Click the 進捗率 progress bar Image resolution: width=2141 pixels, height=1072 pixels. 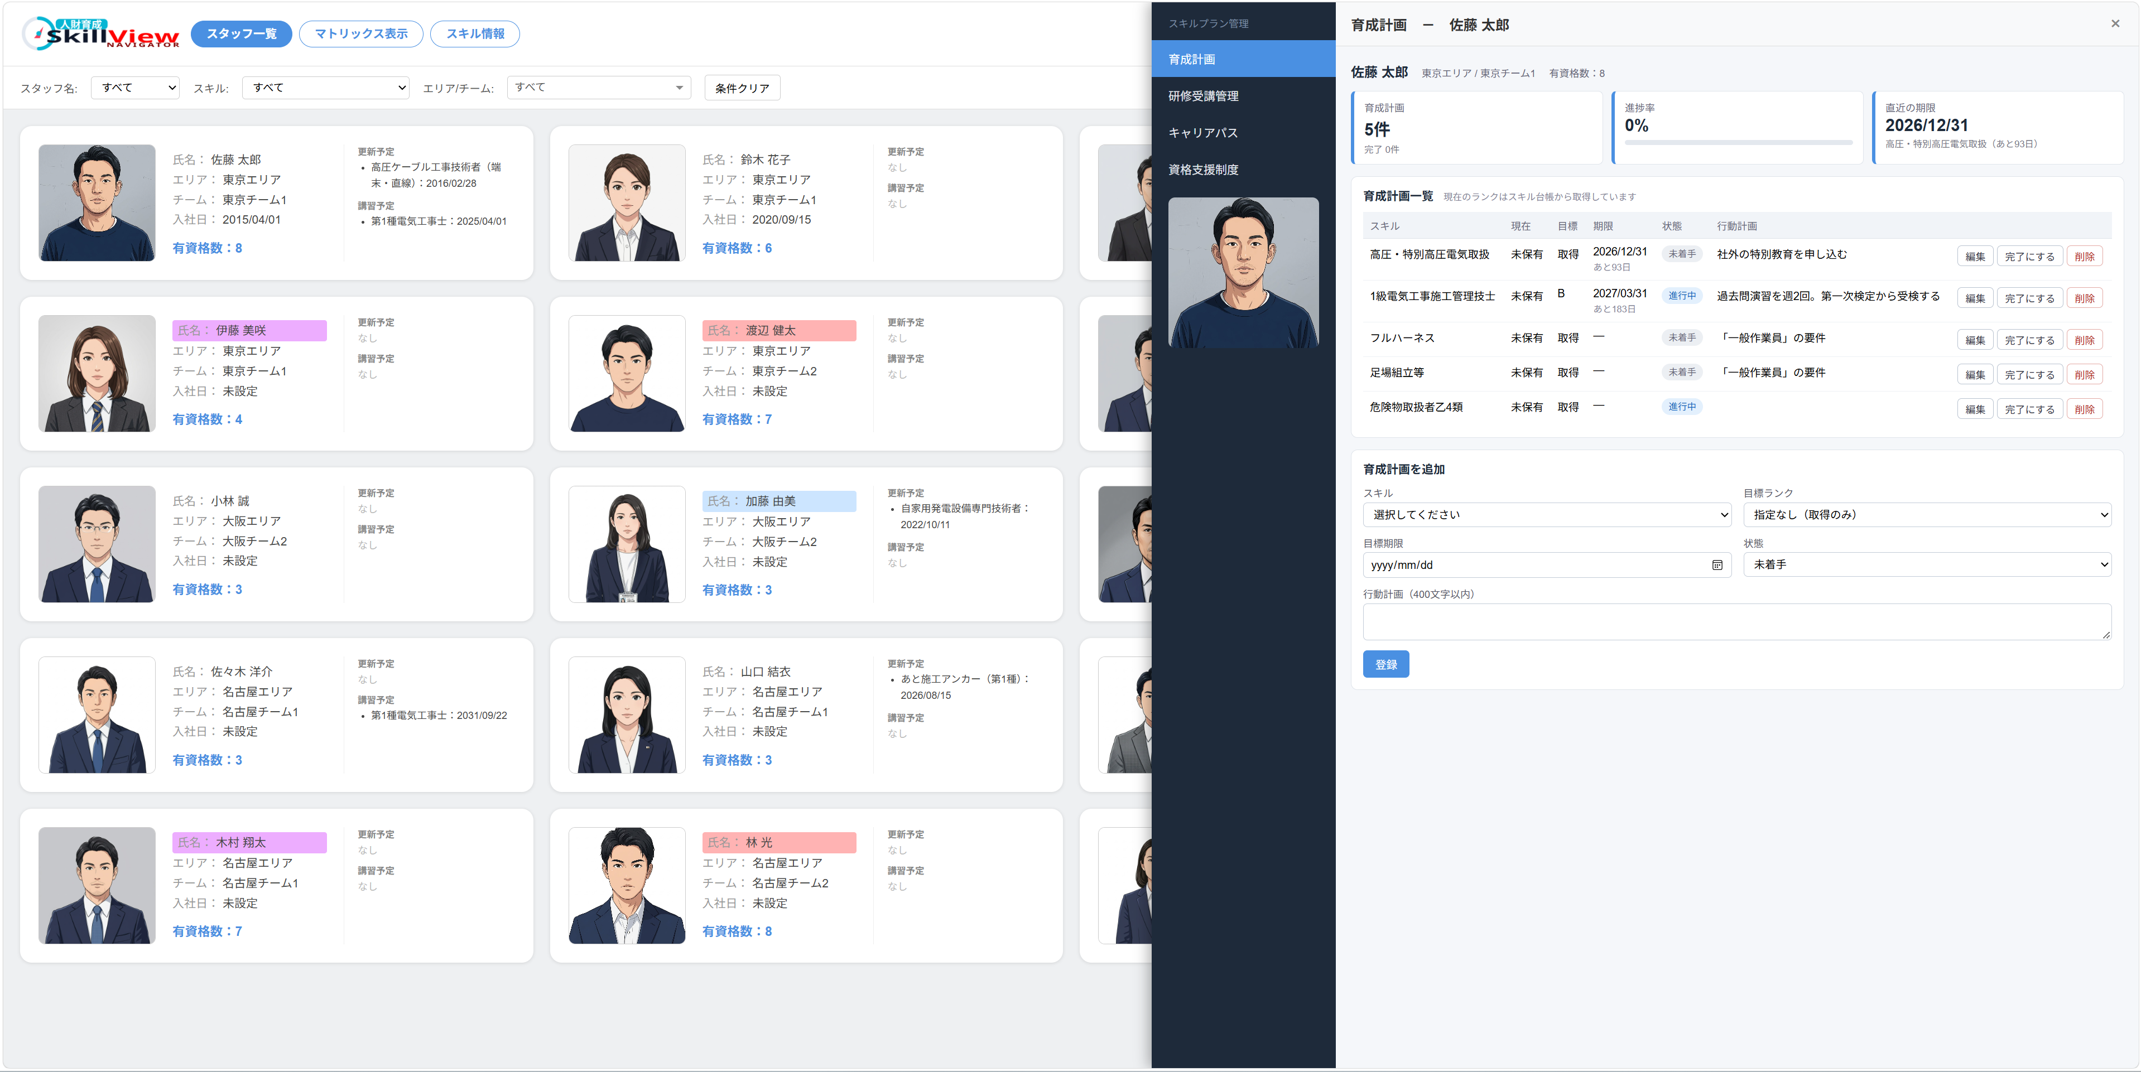click(1738, 143)
